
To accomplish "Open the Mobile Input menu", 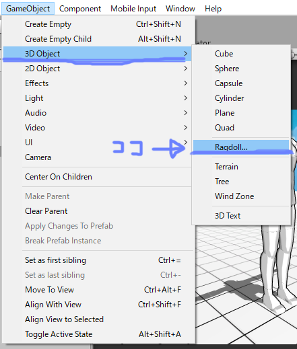I will (x=133, y=9).
